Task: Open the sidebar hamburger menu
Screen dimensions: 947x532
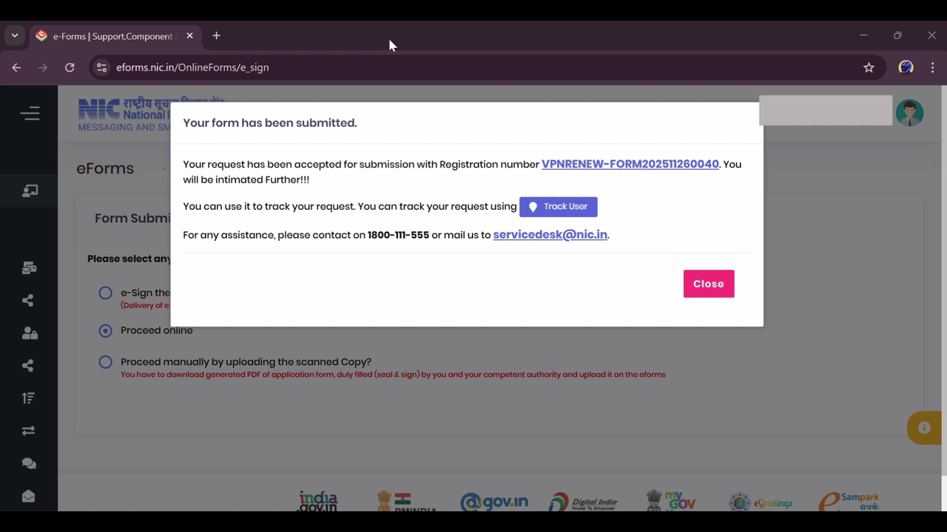Action: [x=30, y=113]
